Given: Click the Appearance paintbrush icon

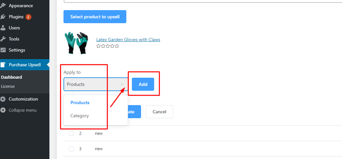Looking at the screenshot, I should point(3,6).
